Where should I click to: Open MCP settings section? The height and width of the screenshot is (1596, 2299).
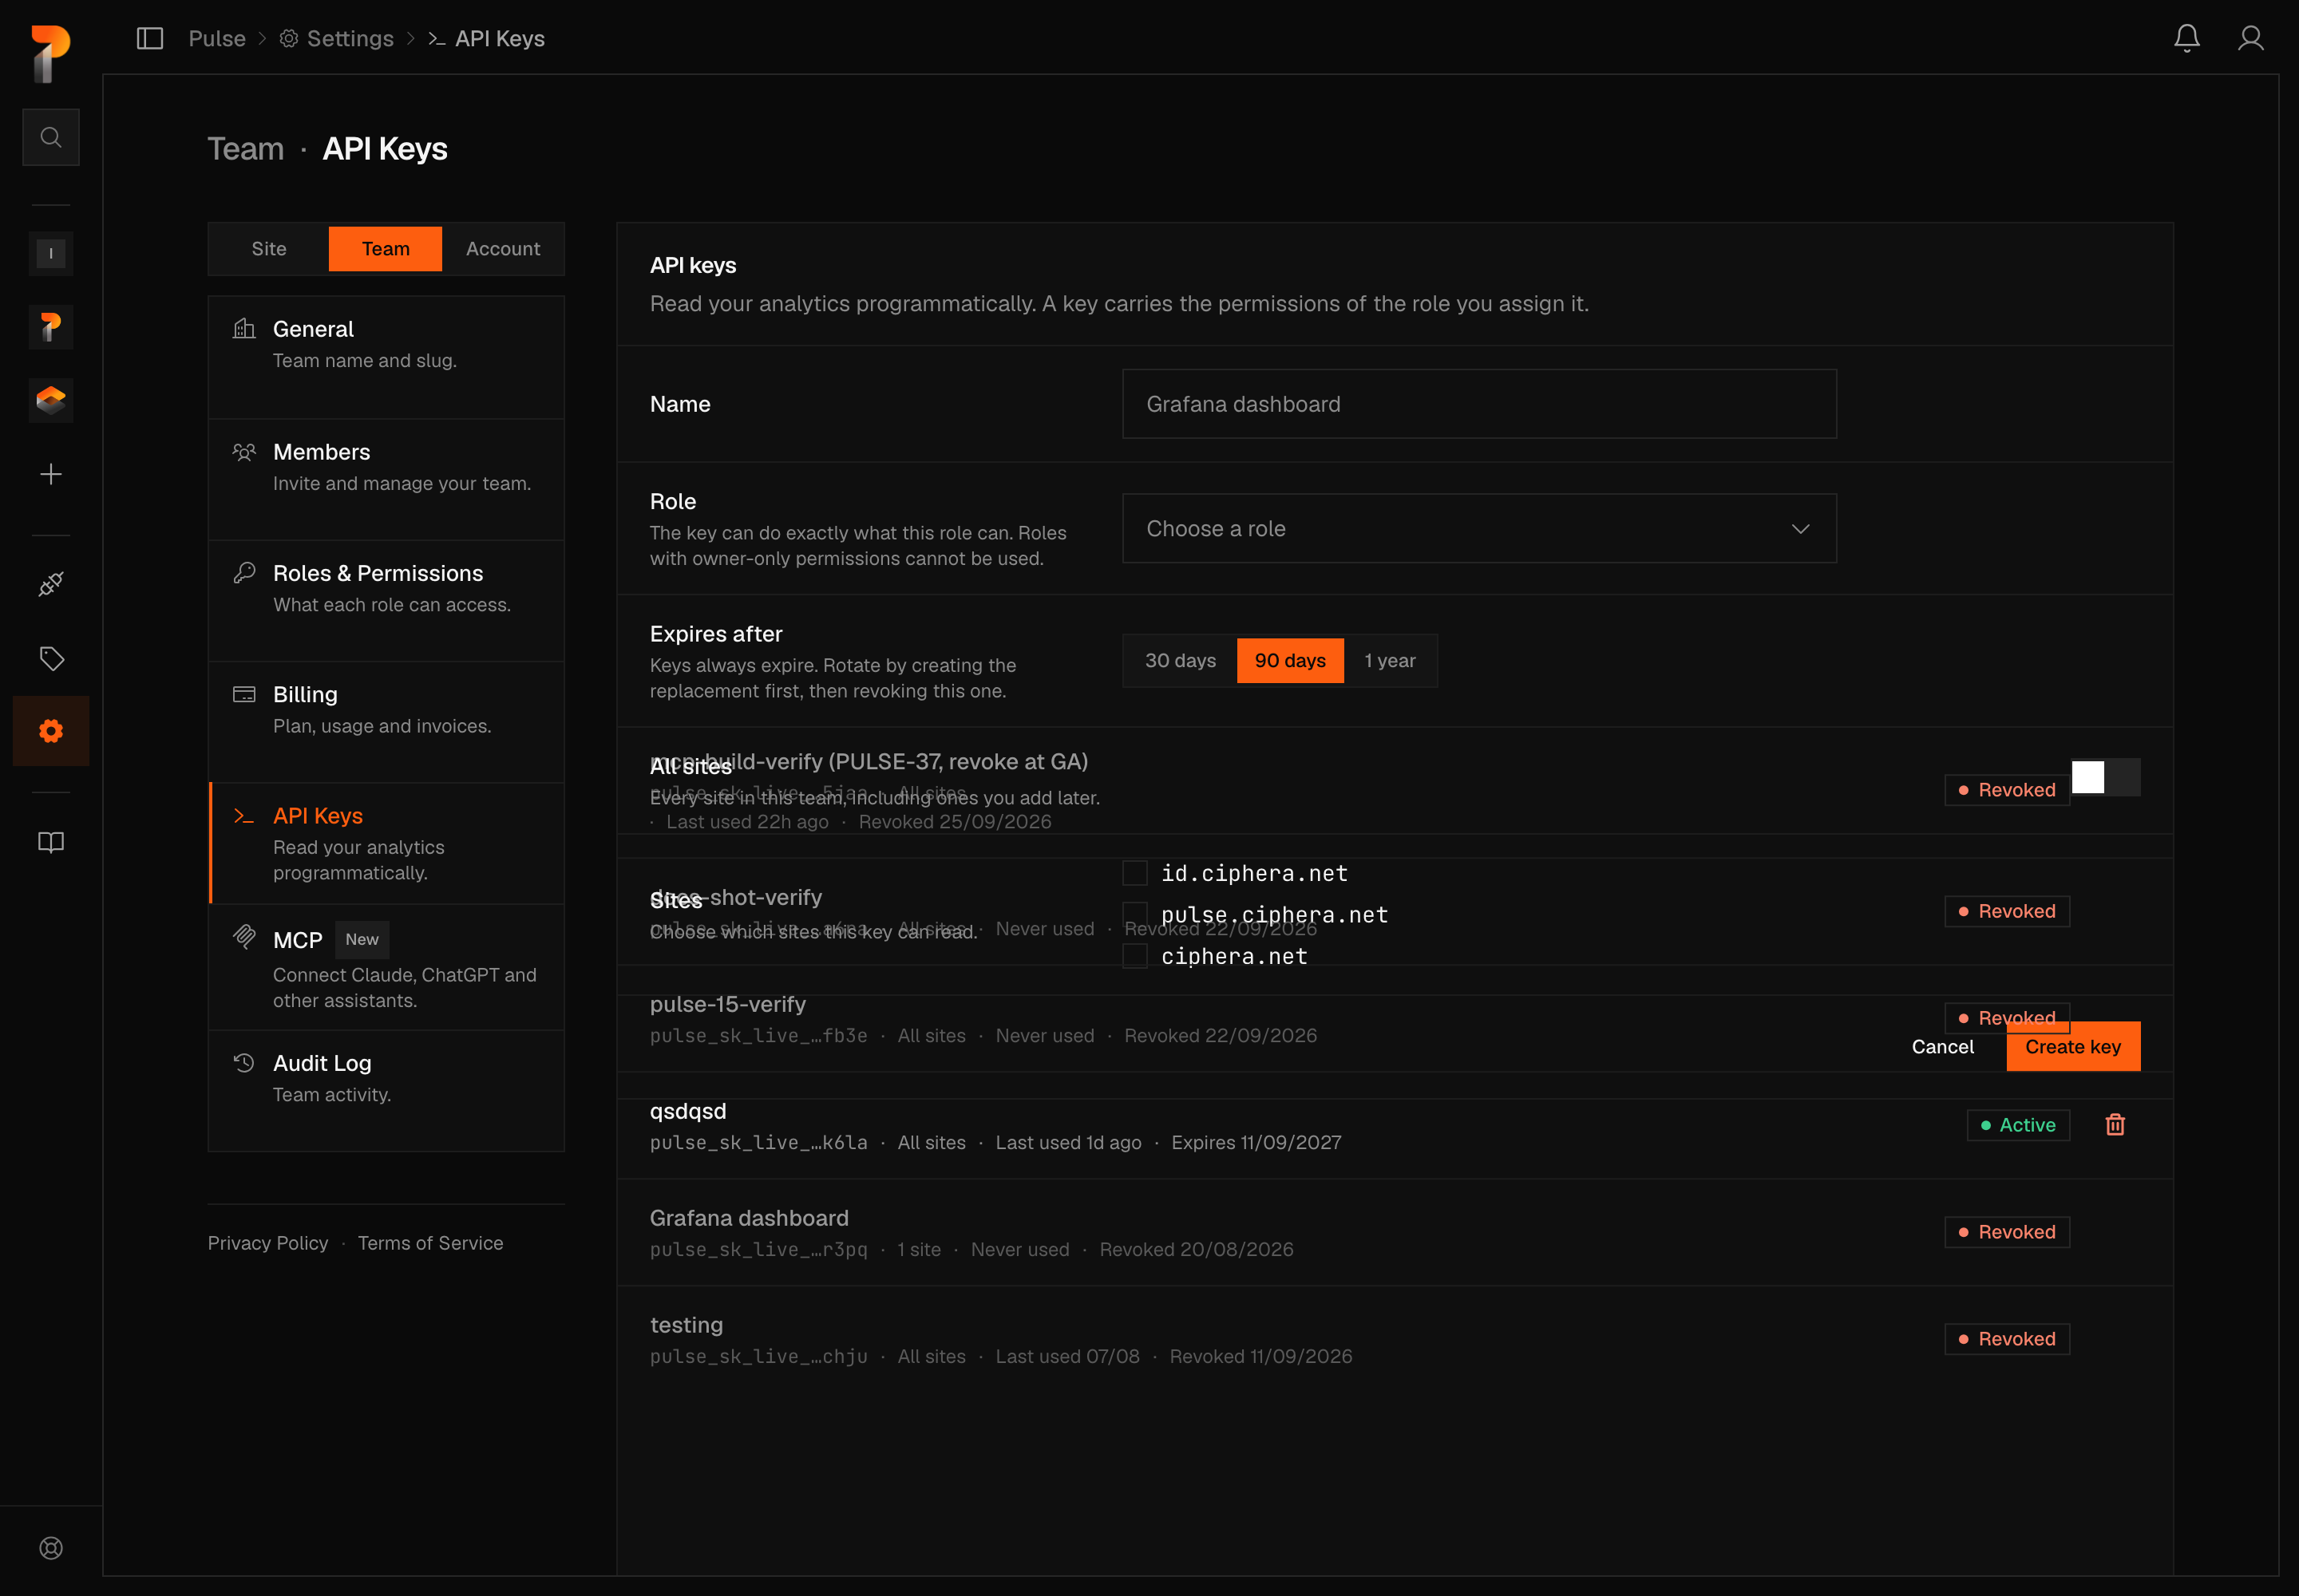[x=386, y=967]
